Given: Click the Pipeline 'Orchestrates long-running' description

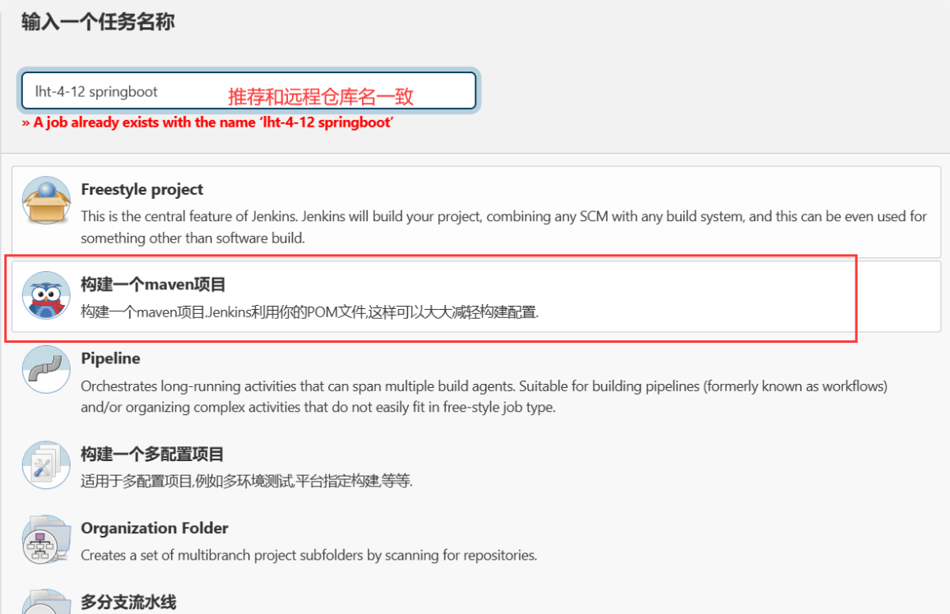Looking at the screenshot, I should 484,397.
